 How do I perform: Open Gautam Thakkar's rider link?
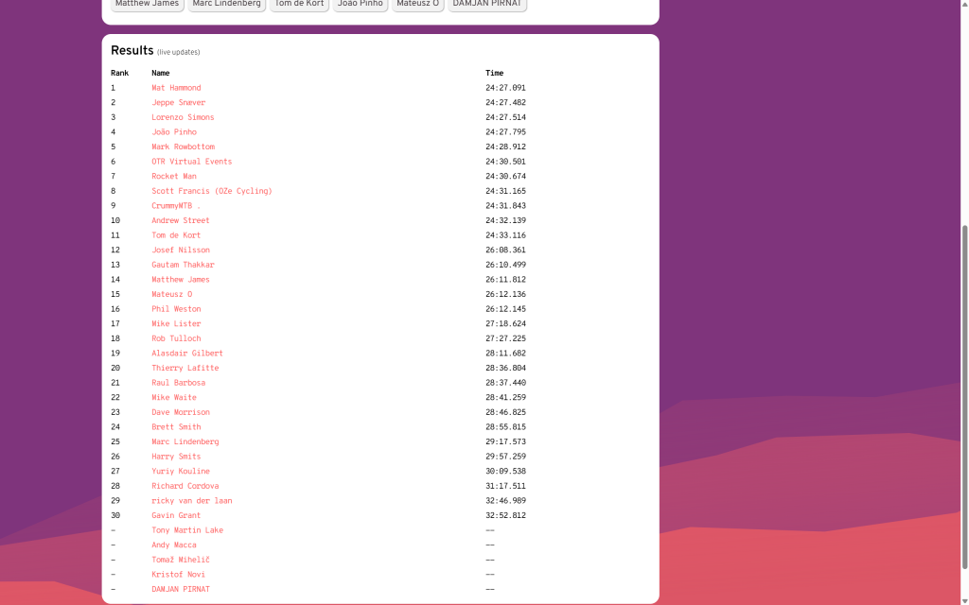tap(183, 265)
